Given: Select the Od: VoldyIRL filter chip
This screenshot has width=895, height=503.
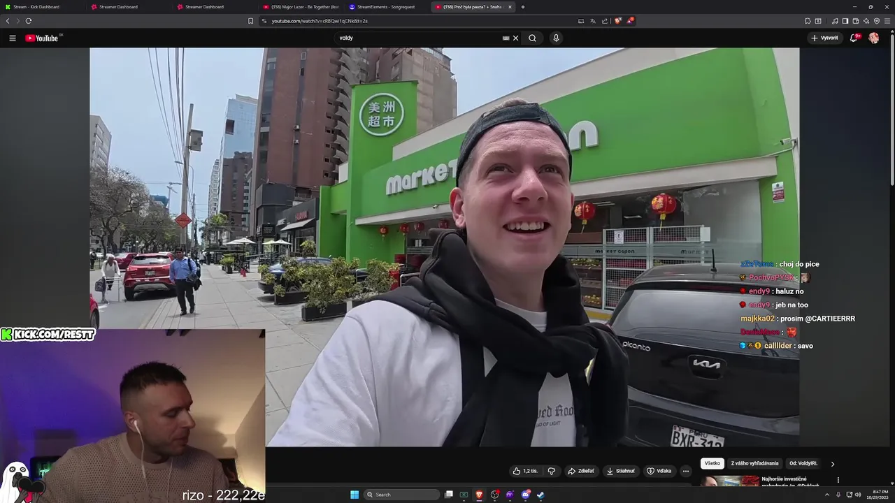Looking at the screenshot, I should pos(803,463).
